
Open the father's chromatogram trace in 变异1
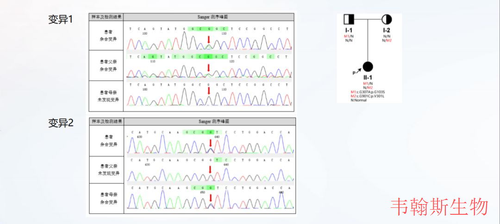(x=209, y=71)
